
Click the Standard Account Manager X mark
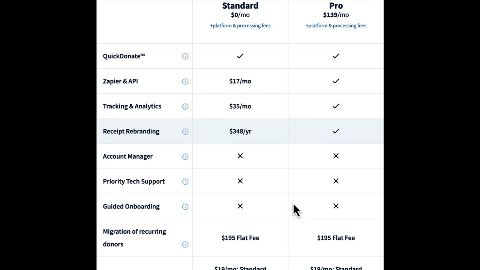(x=240, y=156)
